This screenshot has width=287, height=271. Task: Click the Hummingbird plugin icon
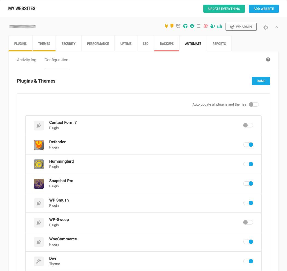tap(39, 164)
